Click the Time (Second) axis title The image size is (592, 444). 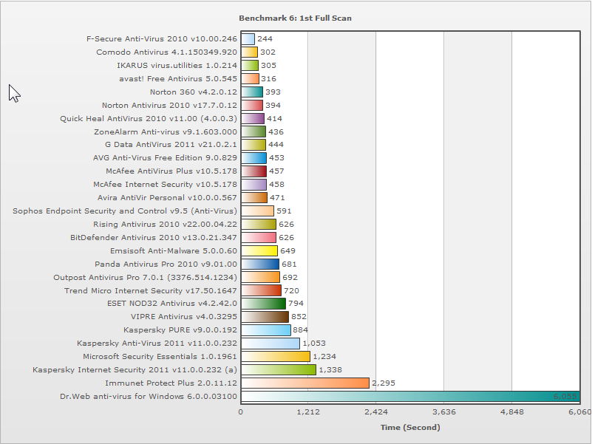click(x=410, y=428)
